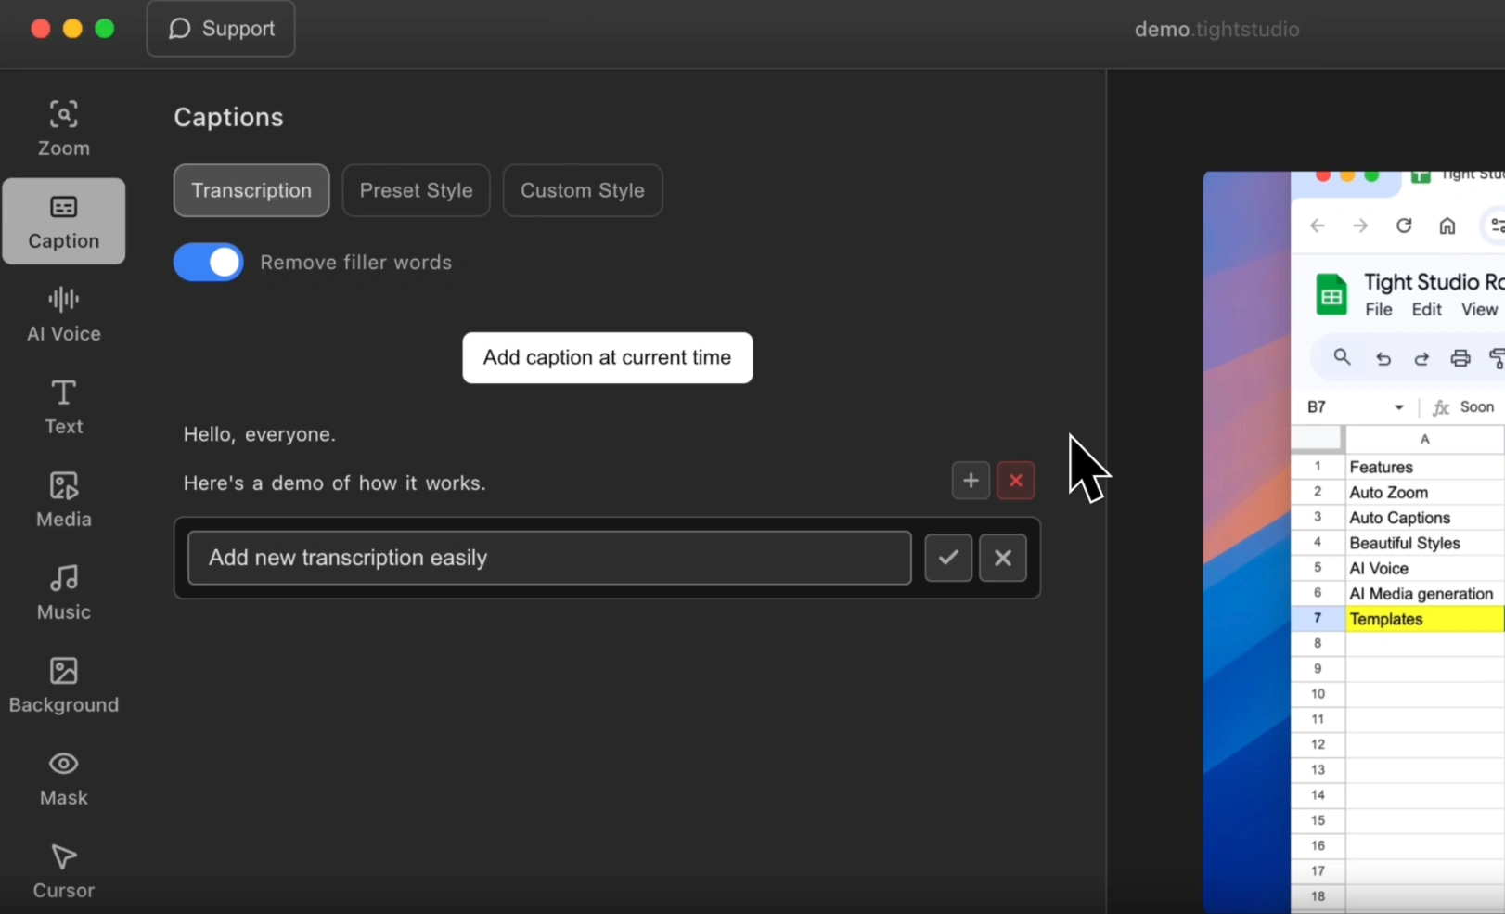Open the Background settings
Screen dimensions: 1505x914
click(63, 685)
